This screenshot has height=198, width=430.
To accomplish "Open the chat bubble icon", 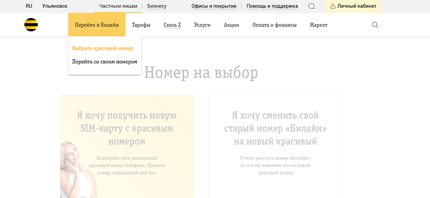I will [311, 7].
